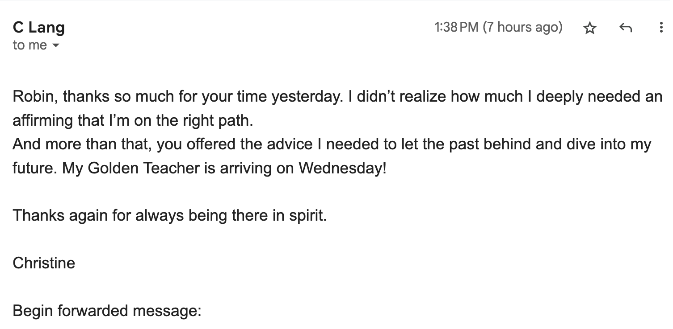
Task: Expand recipient details arrow beside "to me"
Action: point(56,45)
